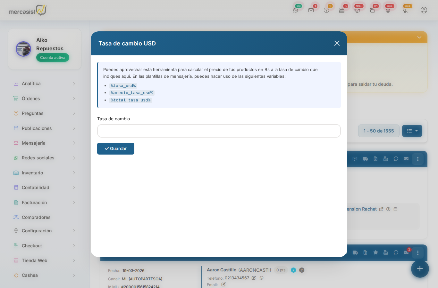Collapse the orange banner with chevron
This screenshot has height=288, width=438.
click(x=419, y=37)
